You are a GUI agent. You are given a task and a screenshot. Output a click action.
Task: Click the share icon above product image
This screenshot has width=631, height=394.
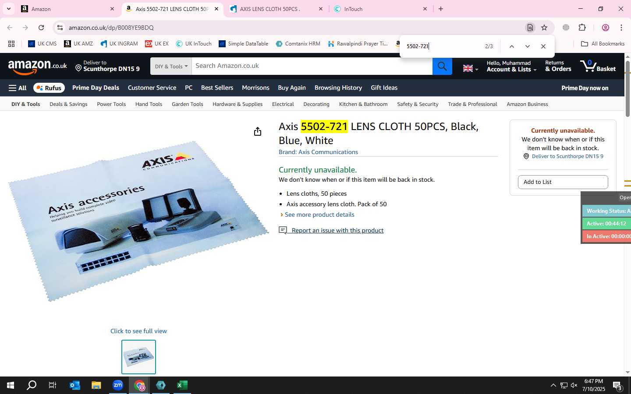click(x=258, y=131)
